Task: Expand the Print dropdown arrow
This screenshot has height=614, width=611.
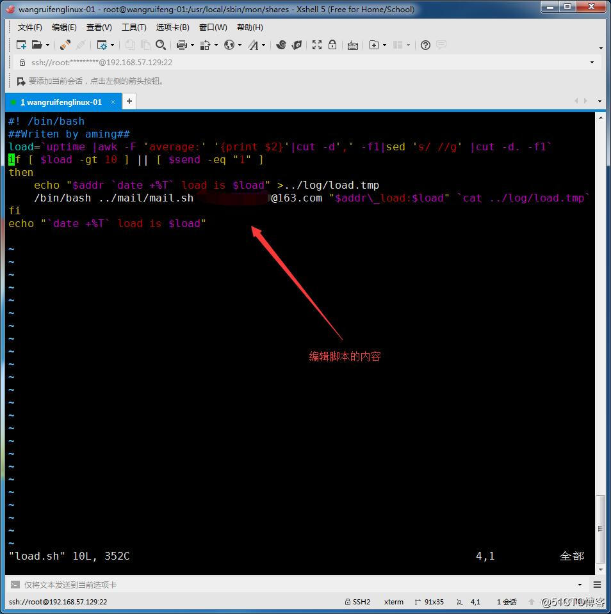Action: coord(192,45)
